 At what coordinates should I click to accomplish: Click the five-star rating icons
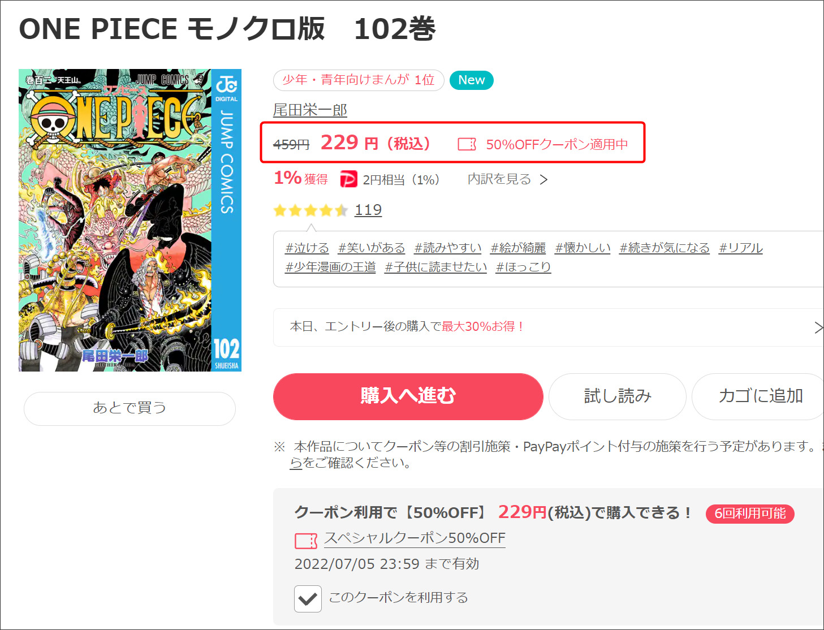310,210
